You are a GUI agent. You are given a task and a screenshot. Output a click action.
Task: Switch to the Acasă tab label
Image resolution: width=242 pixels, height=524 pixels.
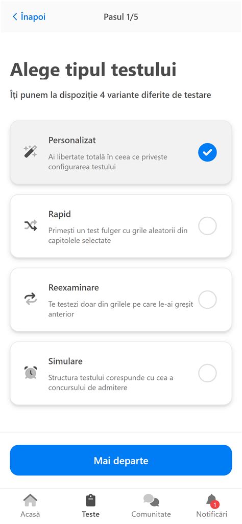(30, 514)
